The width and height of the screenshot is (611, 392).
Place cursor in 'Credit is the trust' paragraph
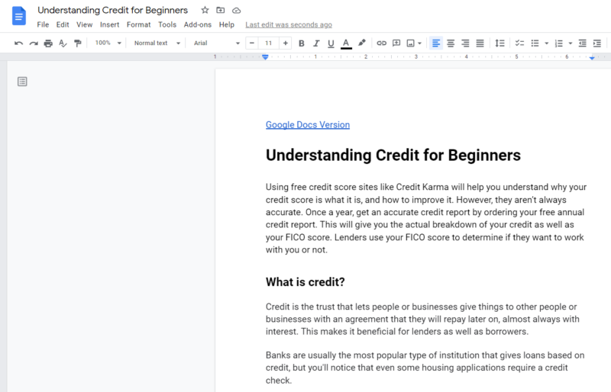coord(422,319)
